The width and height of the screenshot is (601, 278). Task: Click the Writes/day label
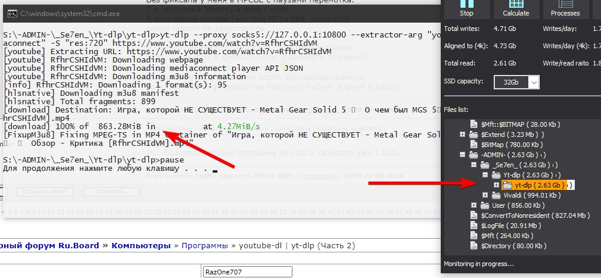click(x=559, y=29)
